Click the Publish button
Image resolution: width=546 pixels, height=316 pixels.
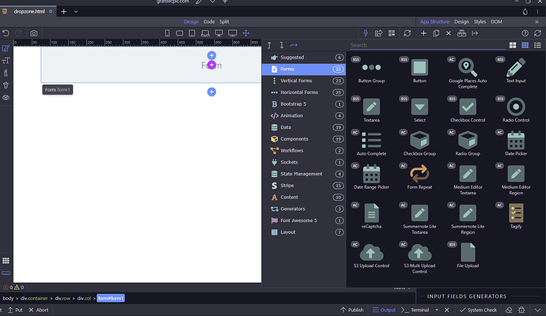coord(351,310)
